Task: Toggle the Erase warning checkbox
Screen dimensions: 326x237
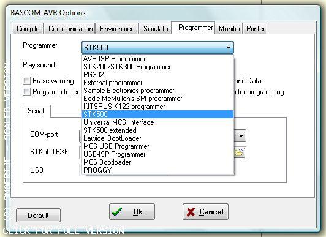Action: tap(26, 81)
